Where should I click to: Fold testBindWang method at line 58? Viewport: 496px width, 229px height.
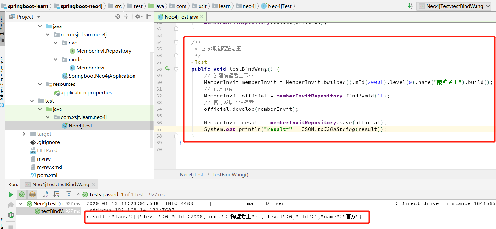tap(176, 69)
